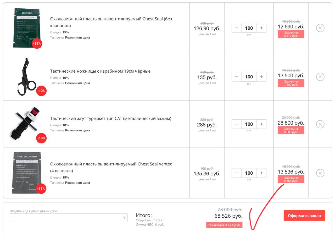Remove Chest Seal Vented item from cart
Image resolution: width=335 pixels, height=236 pixels.
coord(320,173)
